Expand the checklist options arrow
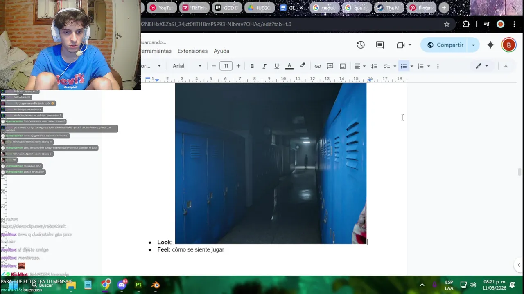The height and width of the screenshot is (294, 524). point(395,66)
